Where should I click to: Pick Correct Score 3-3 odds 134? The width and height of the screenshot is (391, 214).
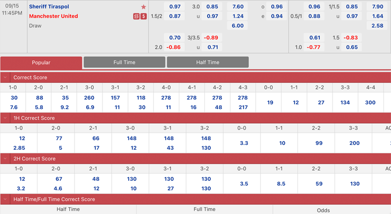click(345, 103)
